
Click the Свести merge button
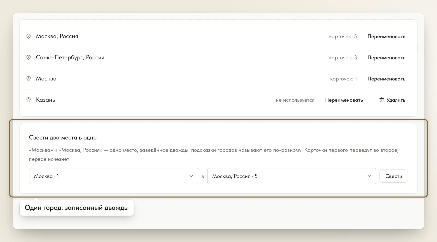coord(394,176)
